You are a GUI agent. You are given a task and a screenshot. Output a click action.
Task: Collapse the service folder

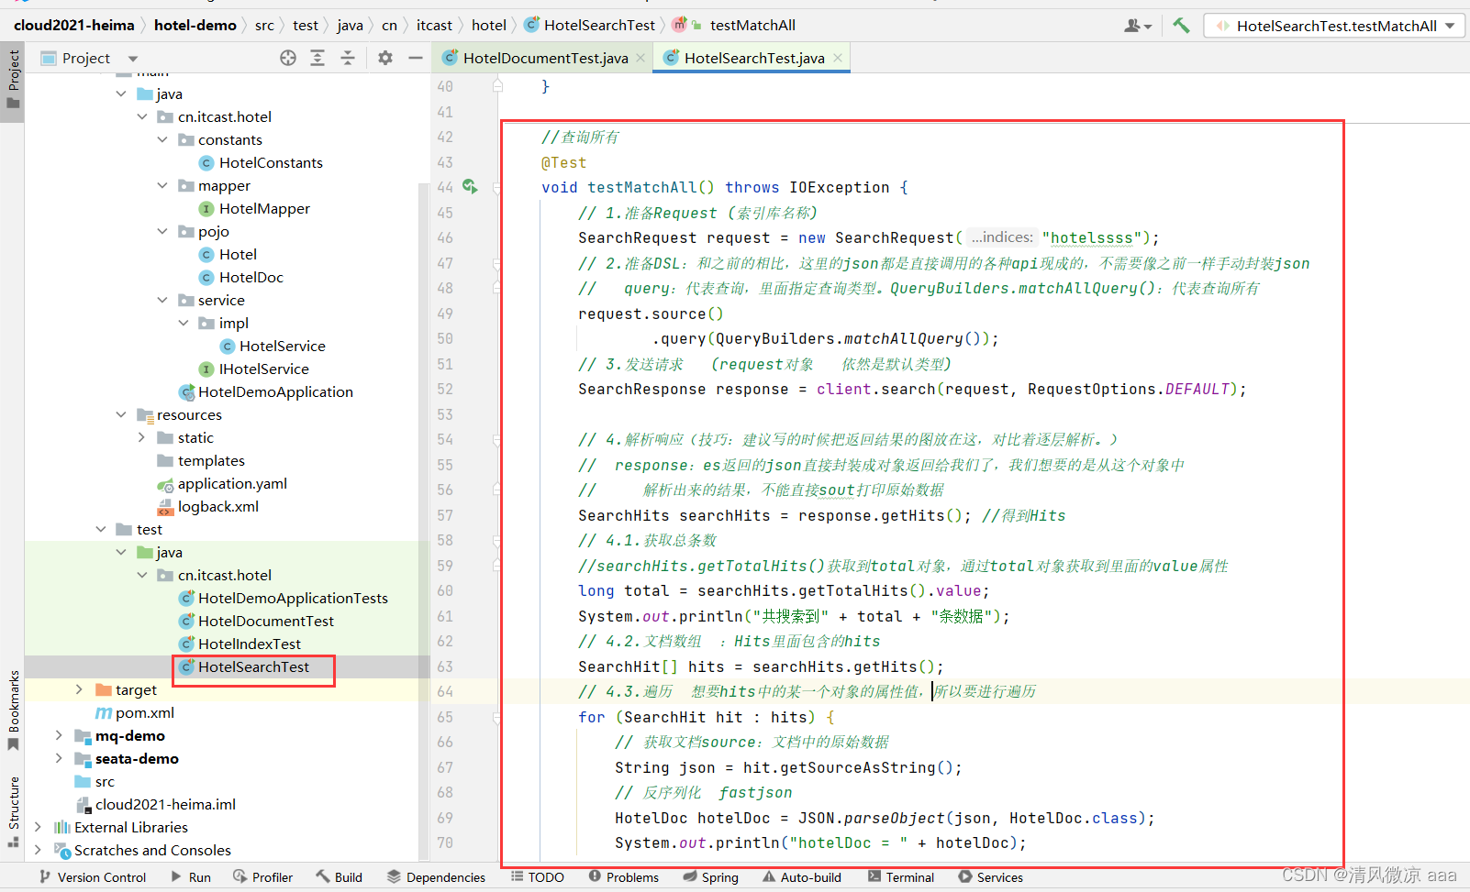[162, 300]
